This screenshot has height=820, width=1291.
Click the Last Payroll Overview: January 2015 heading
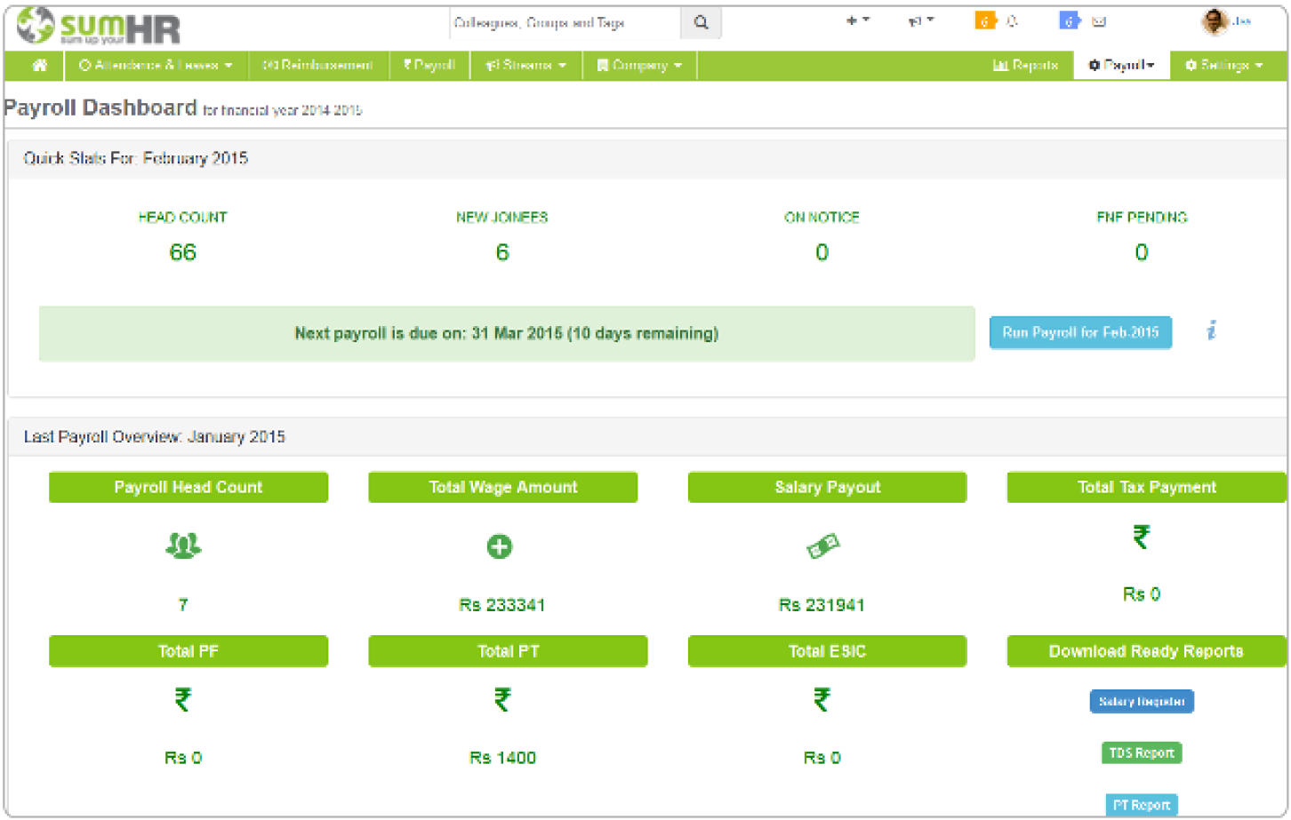coord(154,436)
